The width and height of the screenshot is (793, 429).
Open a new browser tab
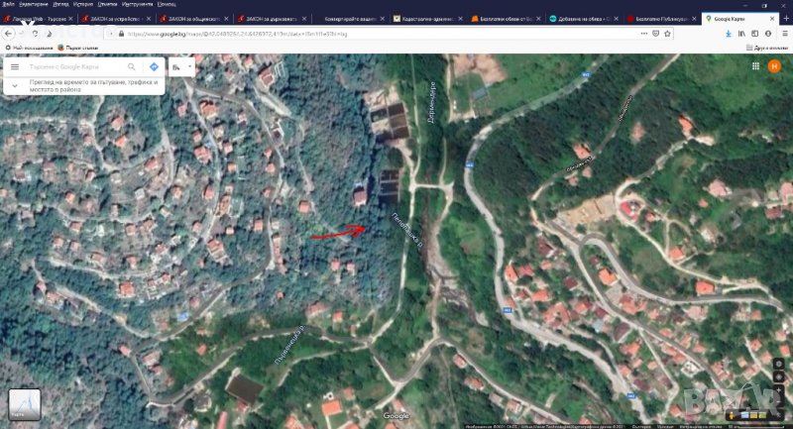(x=784, y=19)
